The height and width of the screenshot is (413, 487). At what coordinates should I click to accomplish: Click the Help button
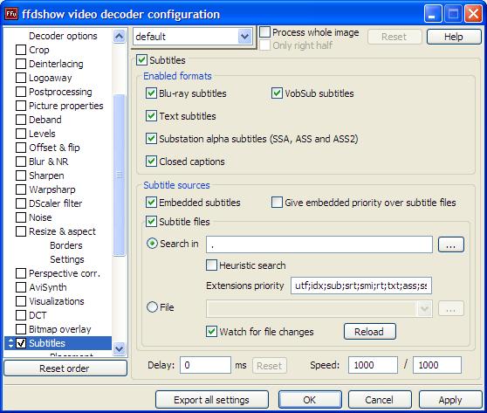[x=454, y=37]
